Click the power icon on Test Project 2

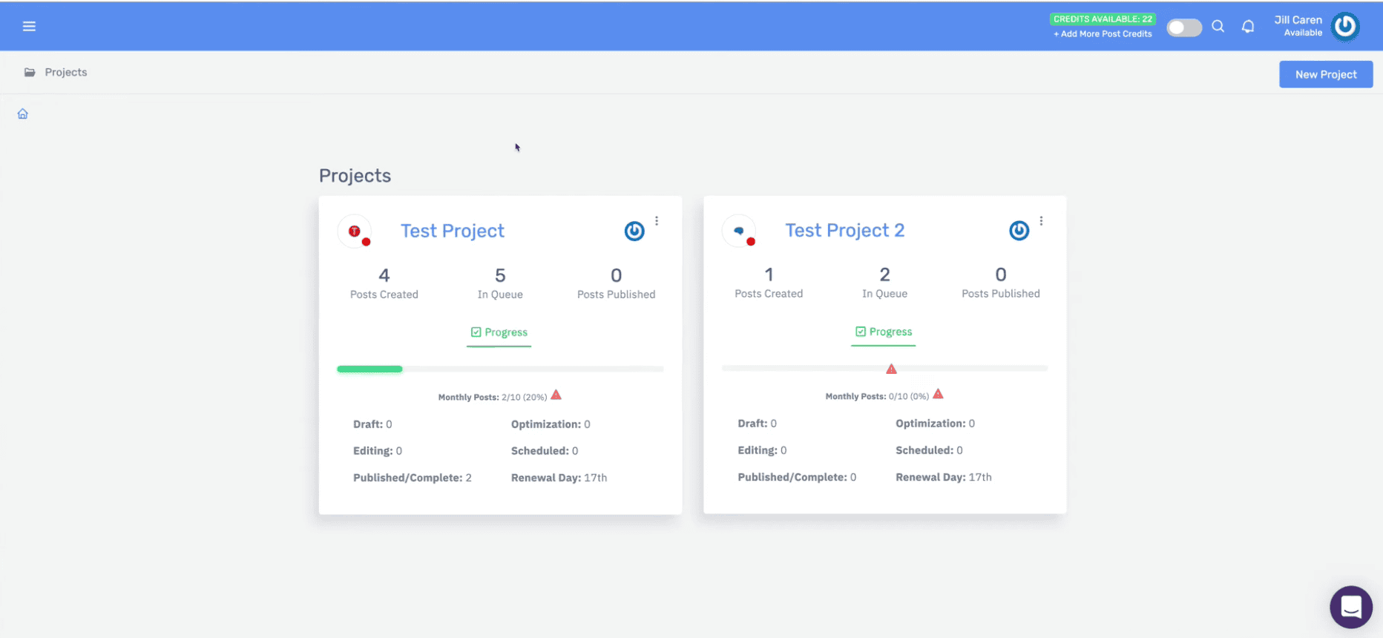(1019, 231)
